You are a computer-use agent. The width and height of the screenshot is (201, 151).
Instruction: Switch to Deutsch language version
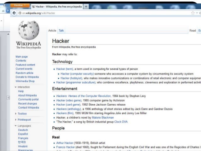pyautogui.click(x=23, y=130)
